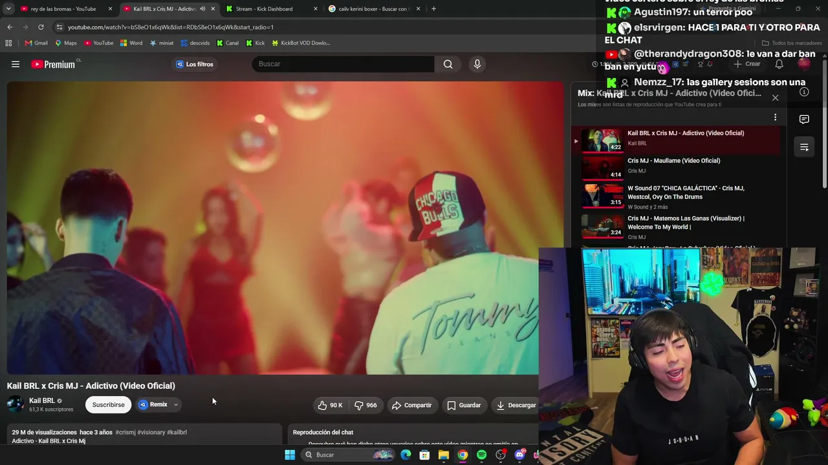
Task: Click the address bar URL
Action: (171, 27)
